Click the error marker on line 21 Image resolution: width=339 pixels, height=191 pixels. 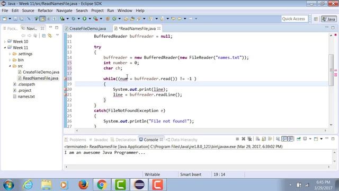66,95
